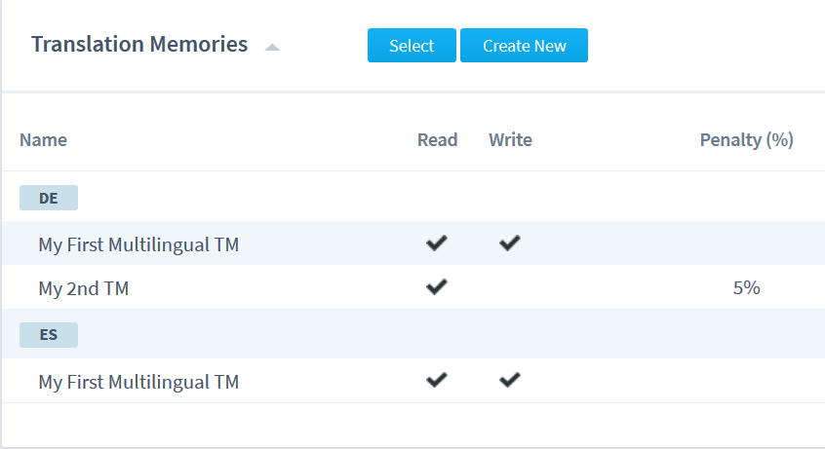
Task: Sort by the Name column header
Action: (x=43, y=140)
